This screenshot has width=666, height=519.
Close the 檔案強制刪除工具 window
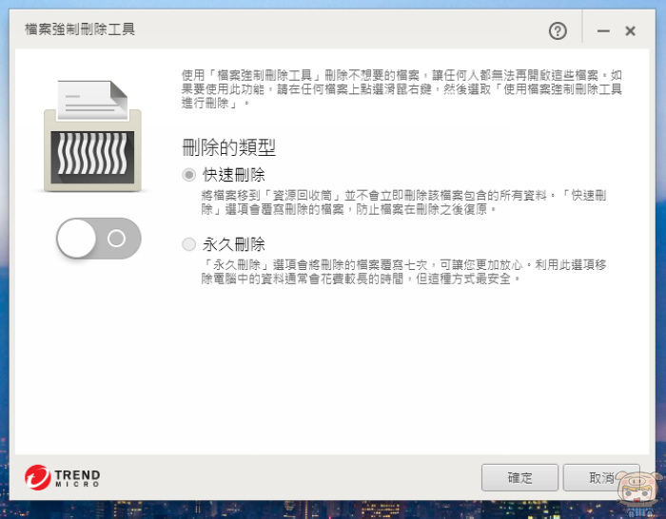[630, 31]
